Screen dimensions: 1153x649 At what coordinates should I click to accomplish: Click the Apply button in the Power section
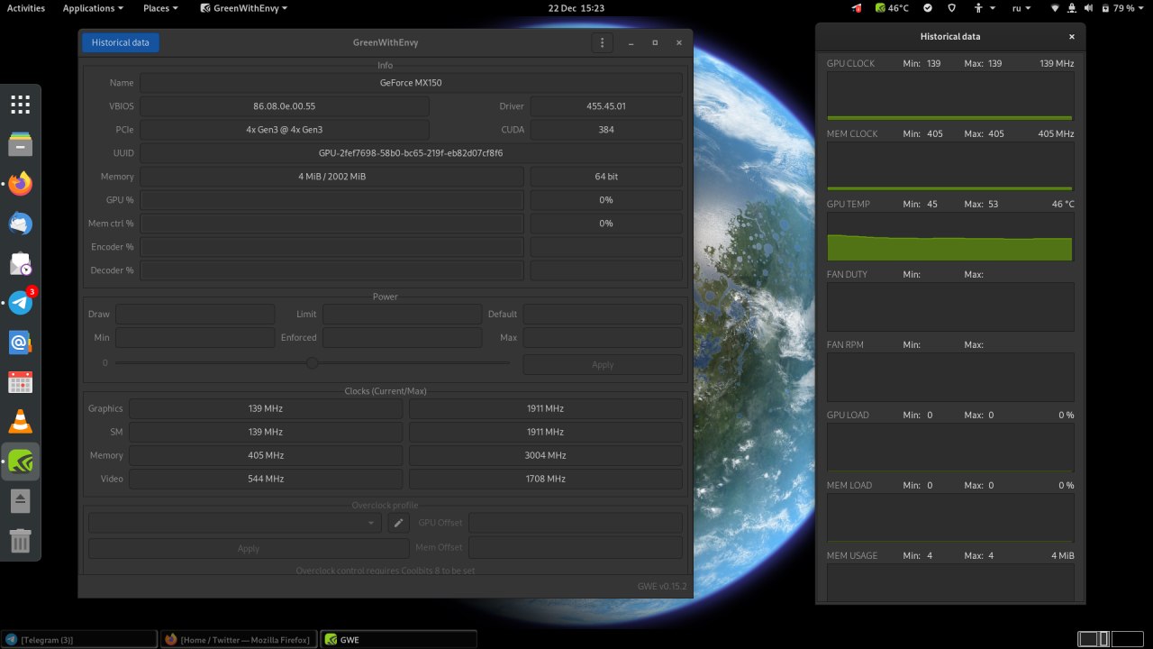(x=603, y=365)
